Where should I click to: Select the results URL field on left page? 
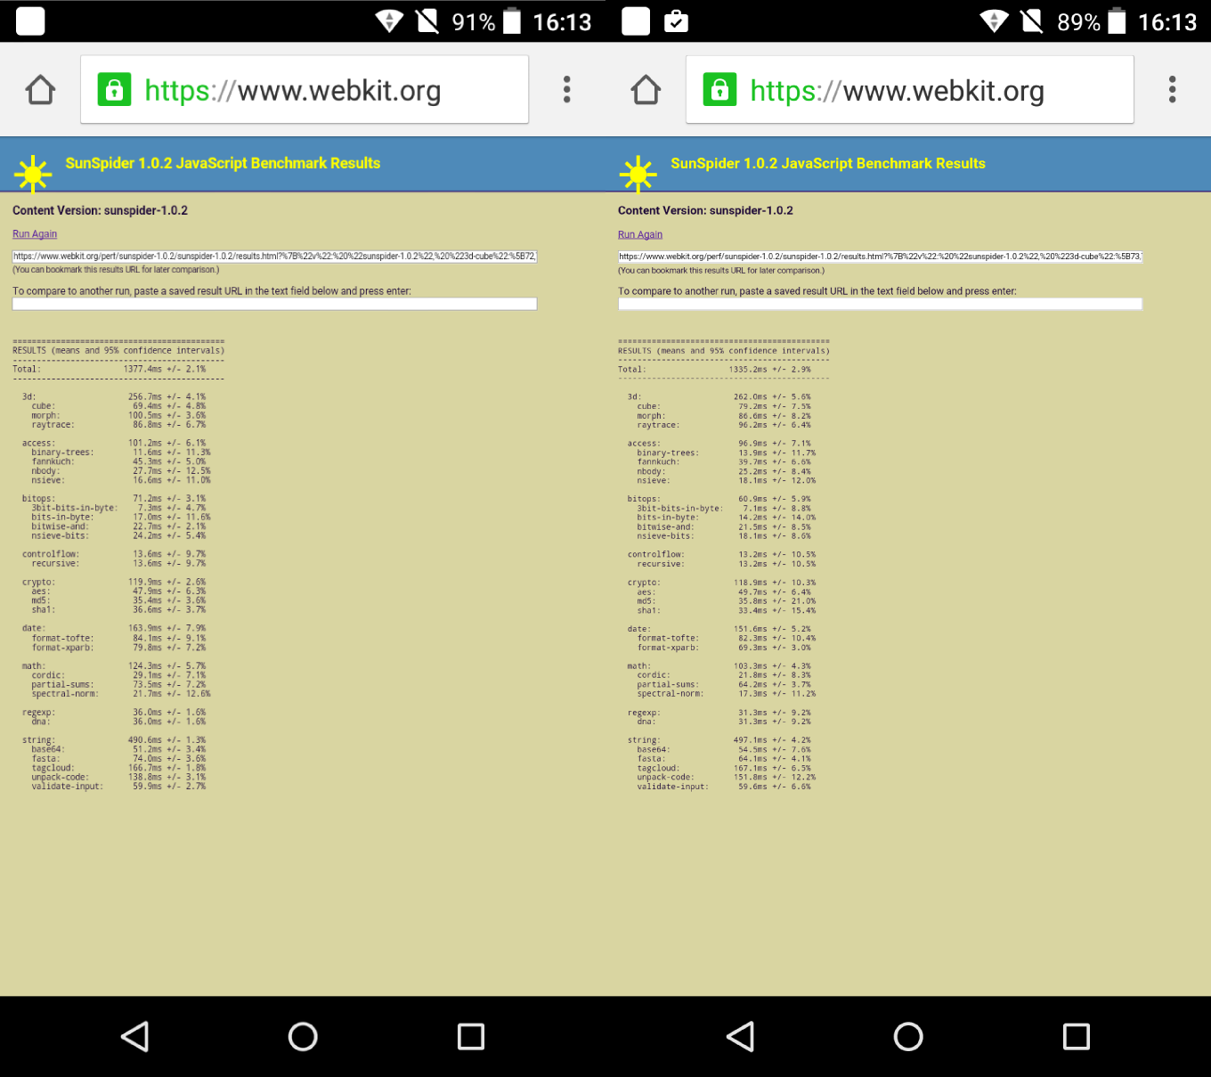(274, 256)
